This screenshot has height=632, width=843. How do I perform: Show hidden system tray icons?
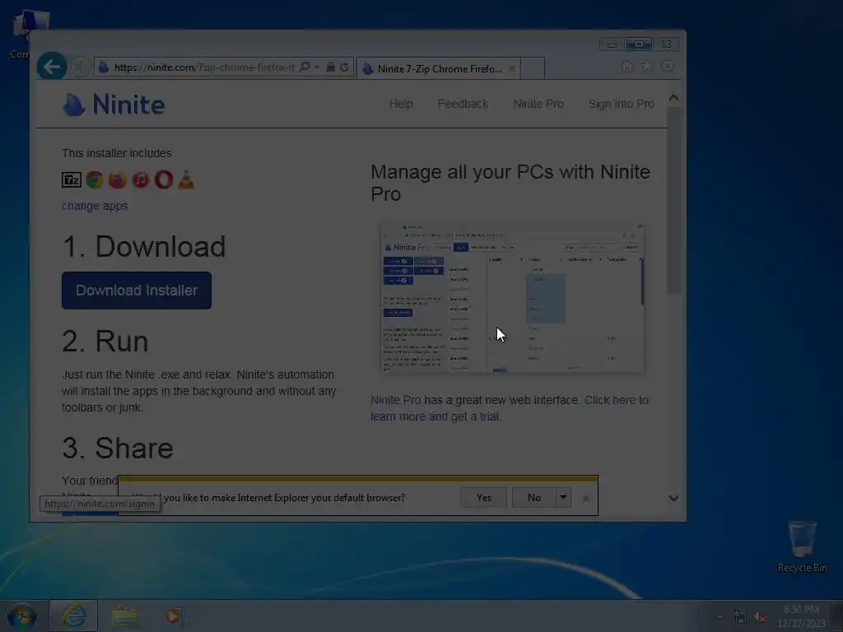click(720, 616)
